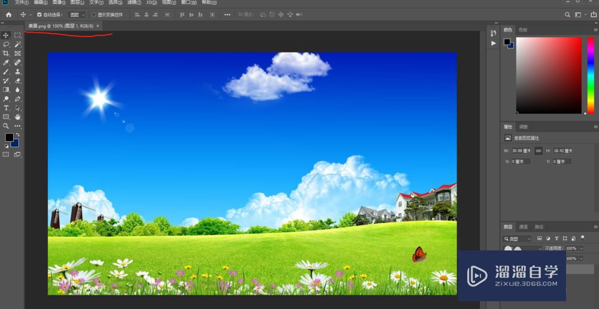Toggle the layer filtering on/off switch

pos(583,237)
